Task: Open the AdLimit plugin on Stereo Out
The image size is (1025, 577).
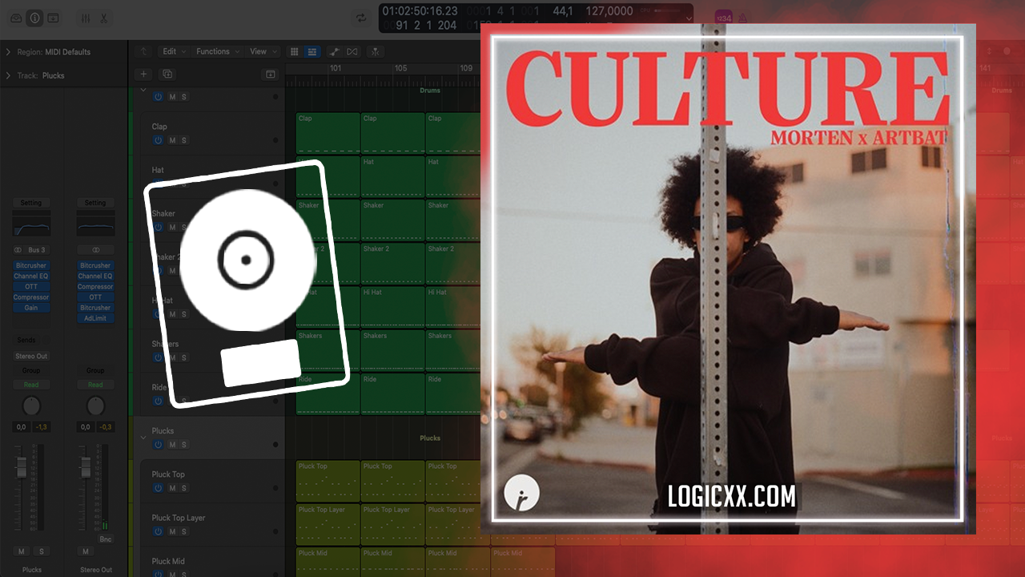Action: [95, 318]
